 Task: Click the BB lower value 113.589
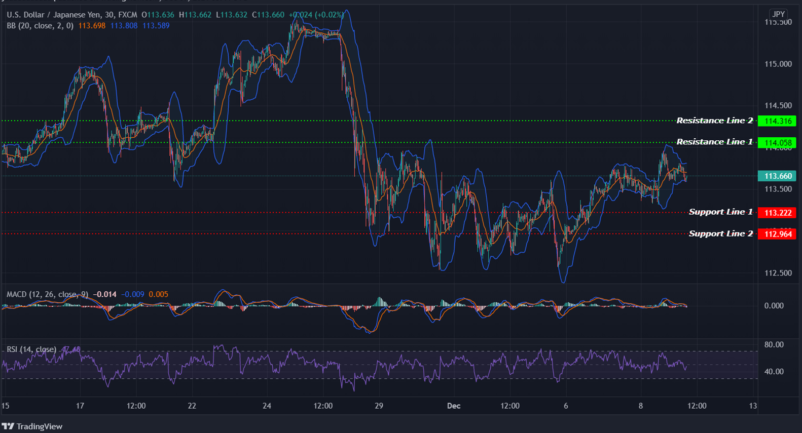pyautogui.click(x=156, y=25)
